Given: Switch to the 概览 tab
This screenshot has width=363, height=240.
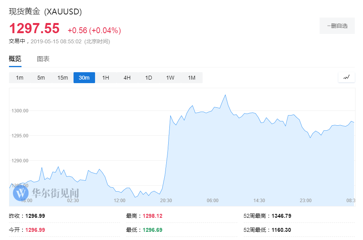Looking at the screenshot, I should [x=14, y=59].
